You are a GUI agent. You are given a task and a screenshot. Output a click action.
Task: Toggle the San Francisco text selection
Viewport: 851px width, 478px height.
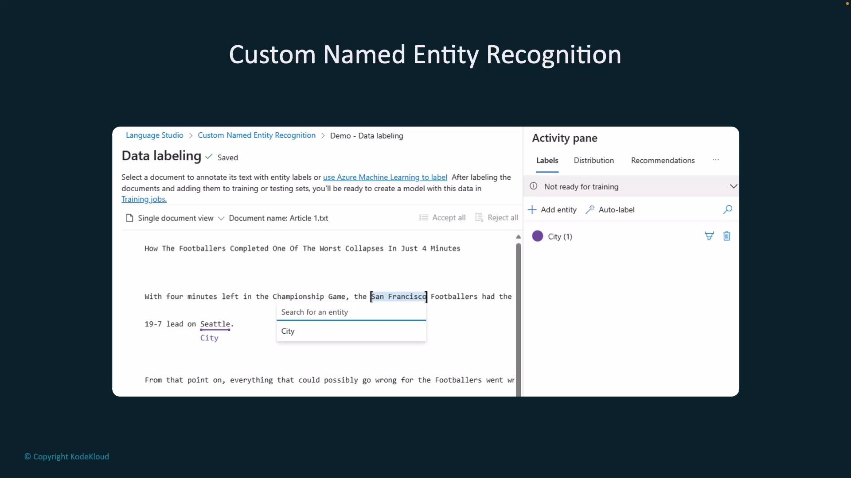[398, 297]
